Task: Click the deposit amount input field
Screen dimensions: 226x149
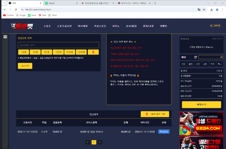Action: click(58, 45)
